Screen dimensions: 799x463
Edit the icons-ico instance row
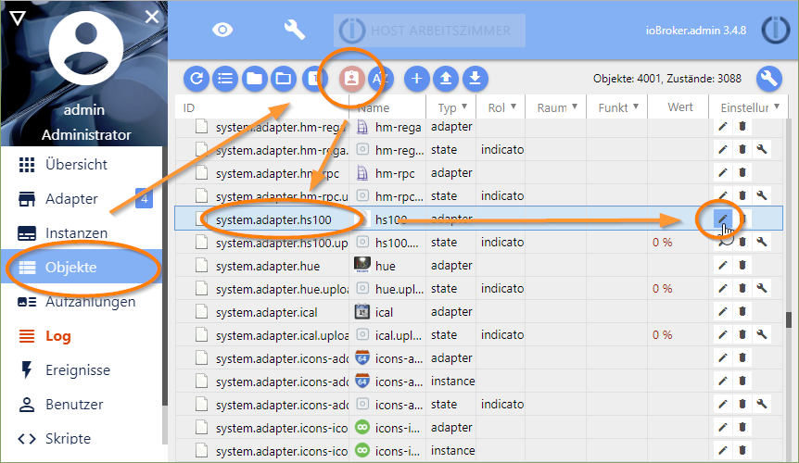point(723,450)
